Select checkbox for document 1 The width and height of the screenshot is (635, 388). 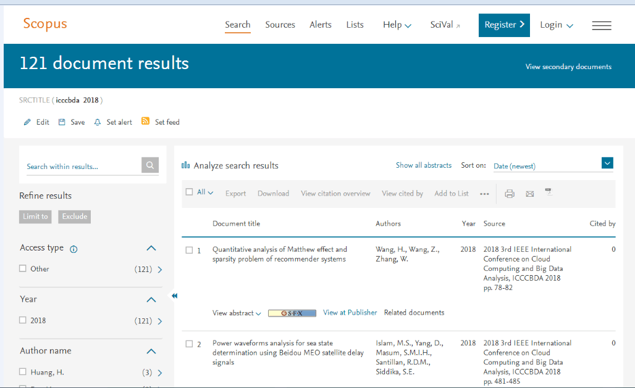pos(189,250)
